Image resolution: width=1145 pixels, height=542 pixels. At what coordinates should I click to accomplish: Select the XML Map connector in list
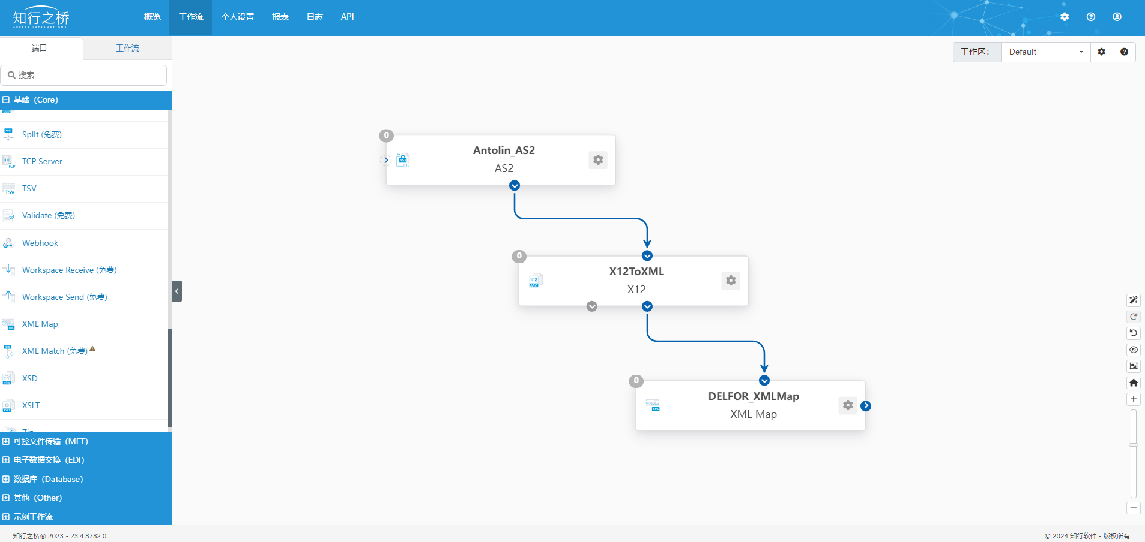(x=40, y=324)
